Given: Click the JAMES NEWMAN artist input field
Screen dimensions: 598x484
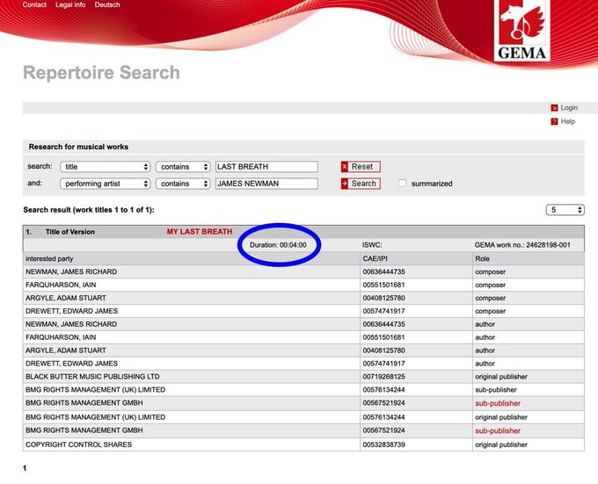Looking at the screenshot, I should tap(266, 184).
